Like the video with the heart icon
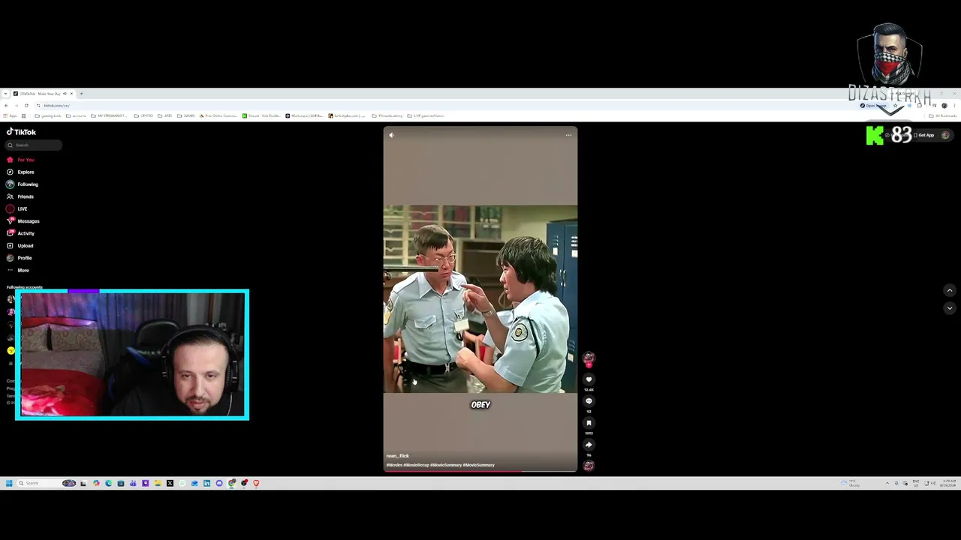The height and width of the screenshot is (540, 961). pyautogui.click(x=589, y=379)
